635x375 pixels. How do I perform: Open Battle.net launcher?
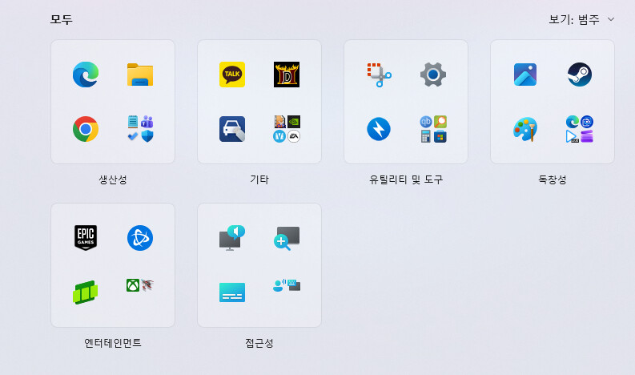click(x=139, y=237)
